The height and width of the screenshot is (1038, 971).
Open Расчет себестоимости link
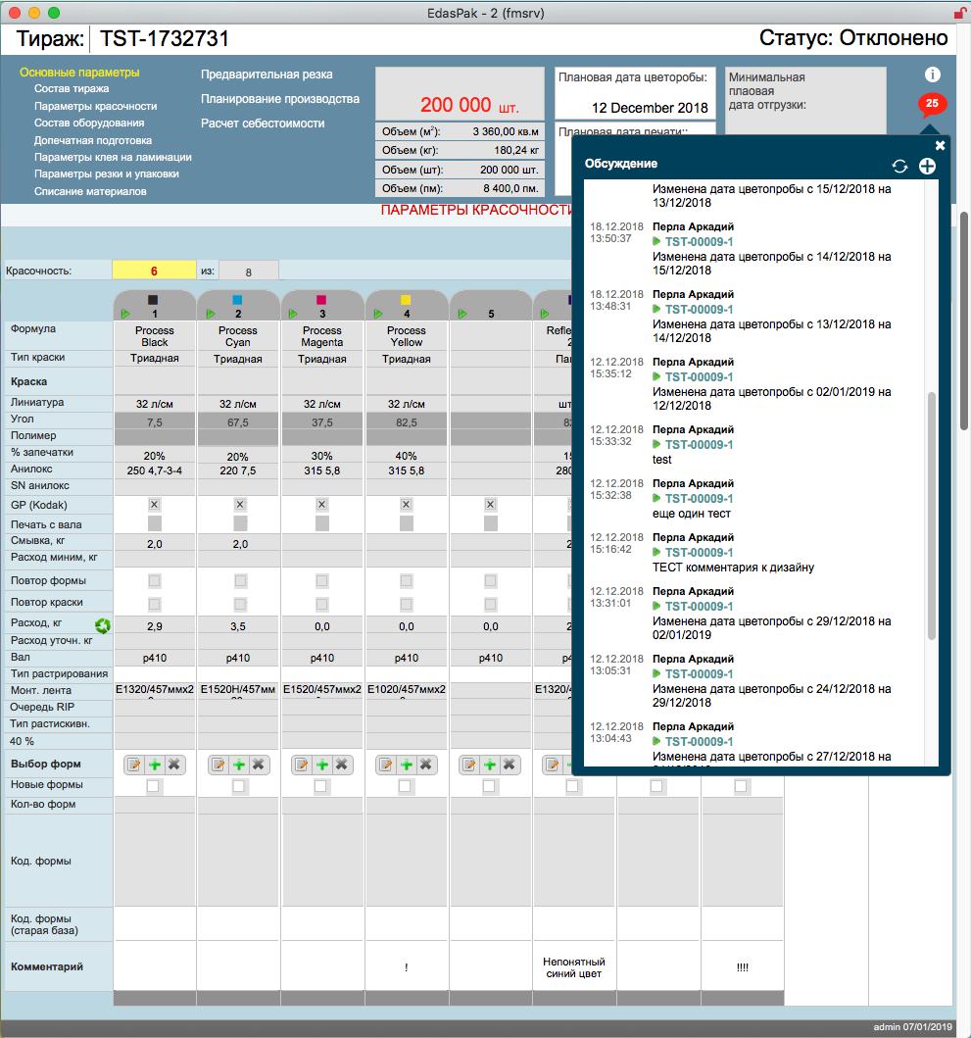coord(263,124)
